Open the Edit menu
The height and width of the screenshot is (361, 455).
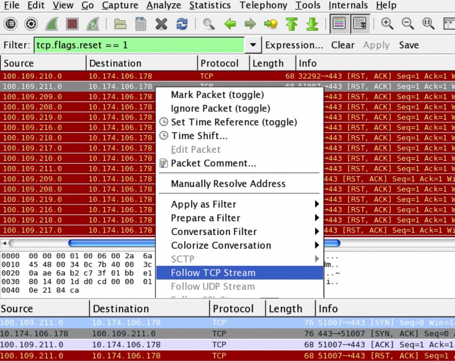click(x=35, y=5)
